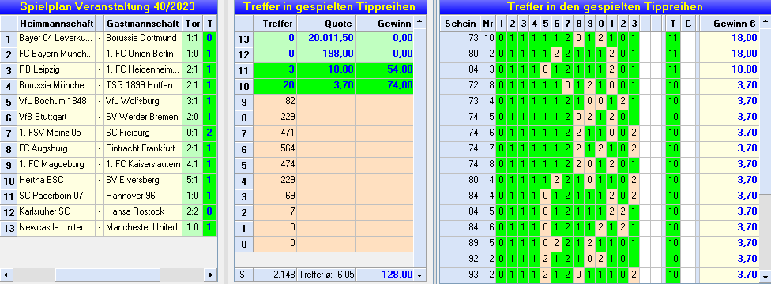Select VfB Stuttgart cell
771x284 pixels.
(57, 117)
